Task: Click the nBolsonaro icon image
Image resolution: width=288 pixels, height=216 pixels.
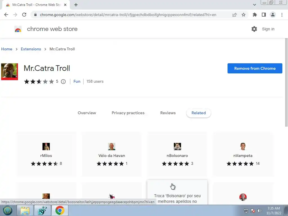Action: coord(177,147)
